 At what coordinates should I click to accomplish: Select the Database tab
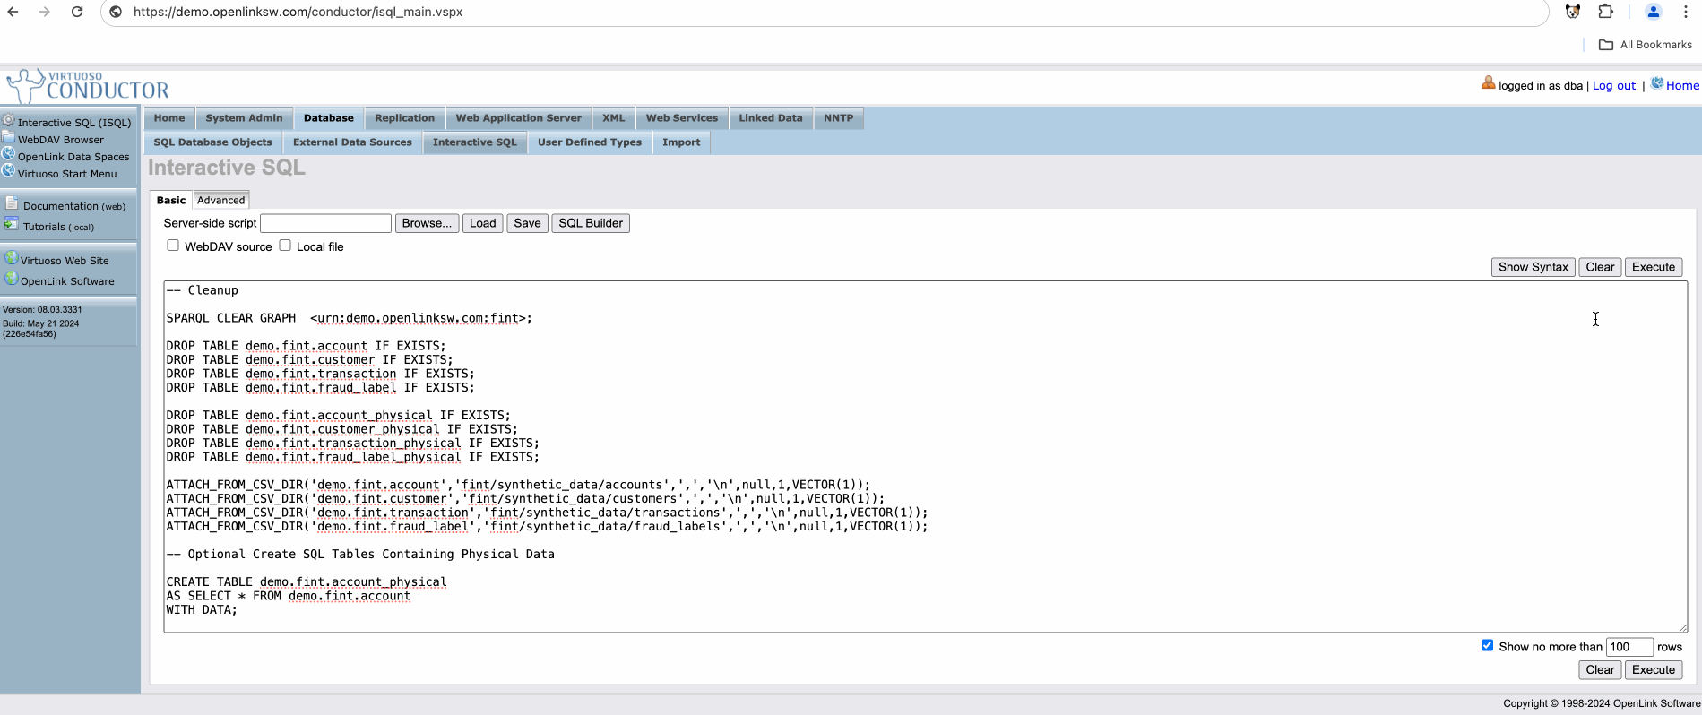pyautogui.click(x=329, y=118)
